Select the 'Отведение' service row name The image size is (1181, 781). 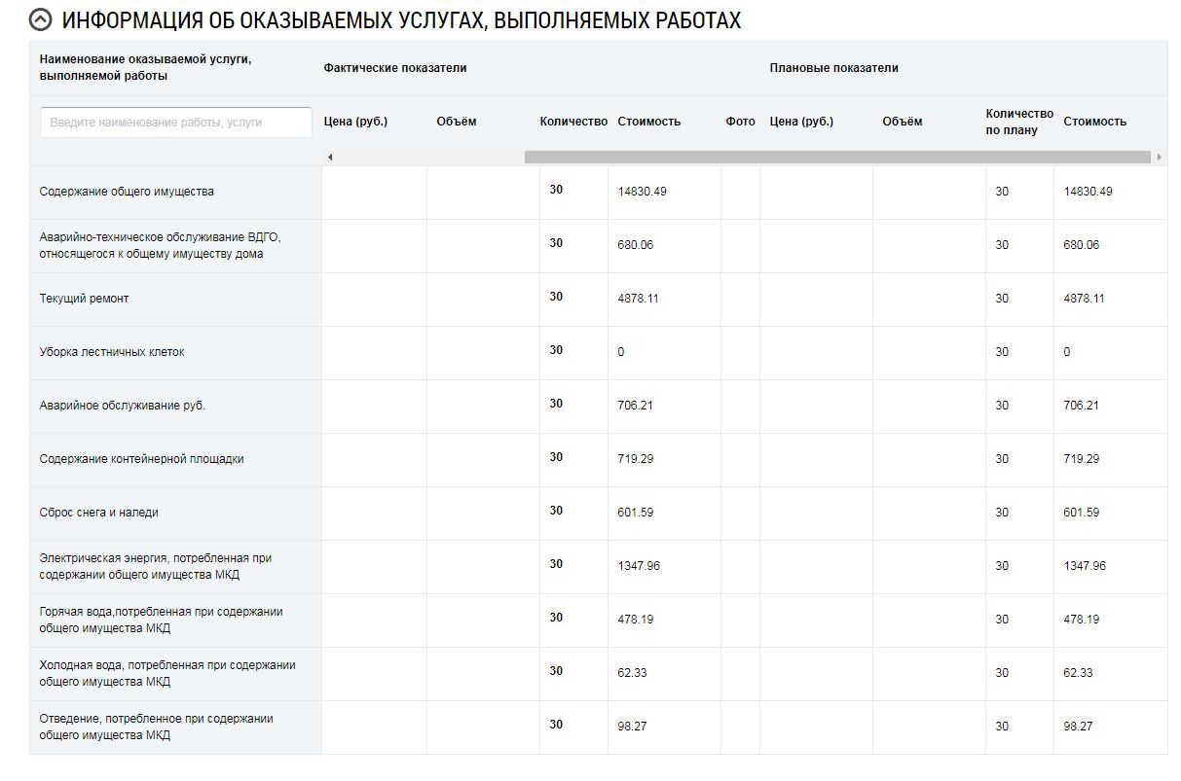(157, 727)
